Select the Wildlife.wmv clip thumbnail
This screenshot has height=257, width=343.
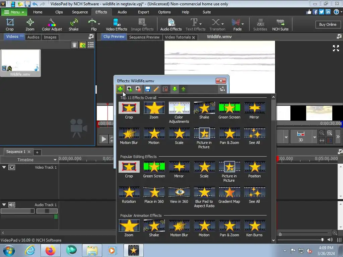point(20,63)
